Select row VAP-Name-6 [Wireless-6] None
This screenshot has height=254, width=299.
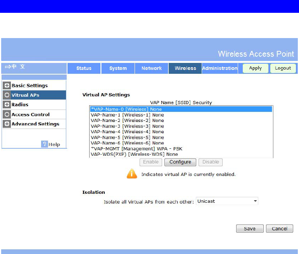181,143
